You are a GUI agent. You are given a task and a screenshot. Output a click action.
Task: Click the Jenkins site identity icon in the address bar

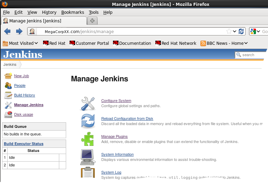32,31
